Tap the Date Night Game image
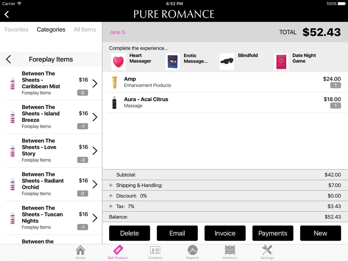 point(281,61)
